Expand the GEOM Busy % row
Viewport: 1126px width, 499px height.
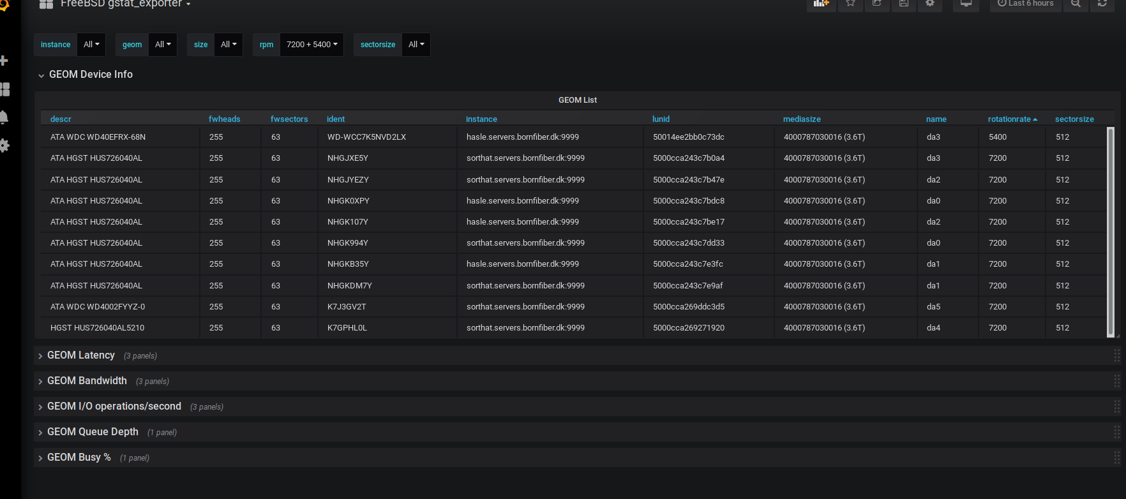tap(79, 458)
